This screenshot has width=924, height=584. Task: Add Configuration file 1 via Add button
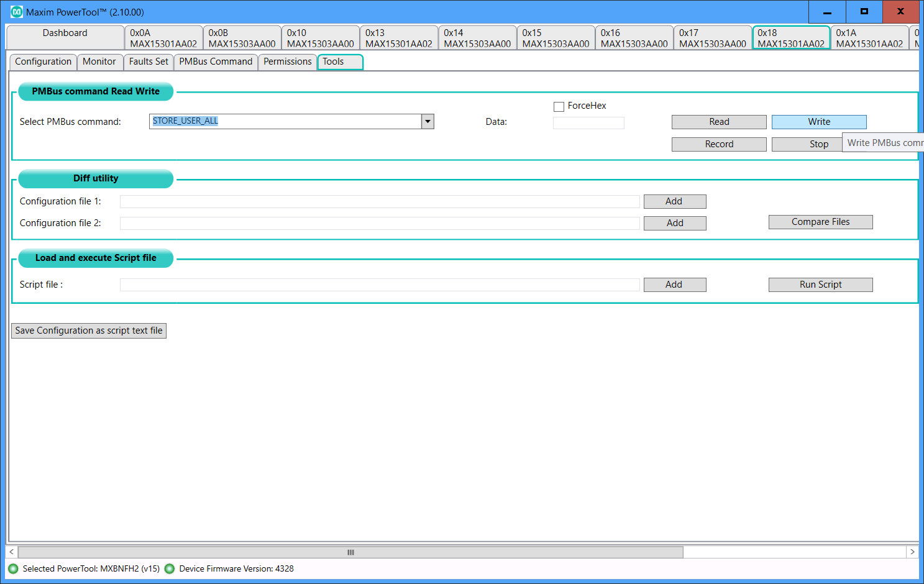click(675, 201)
